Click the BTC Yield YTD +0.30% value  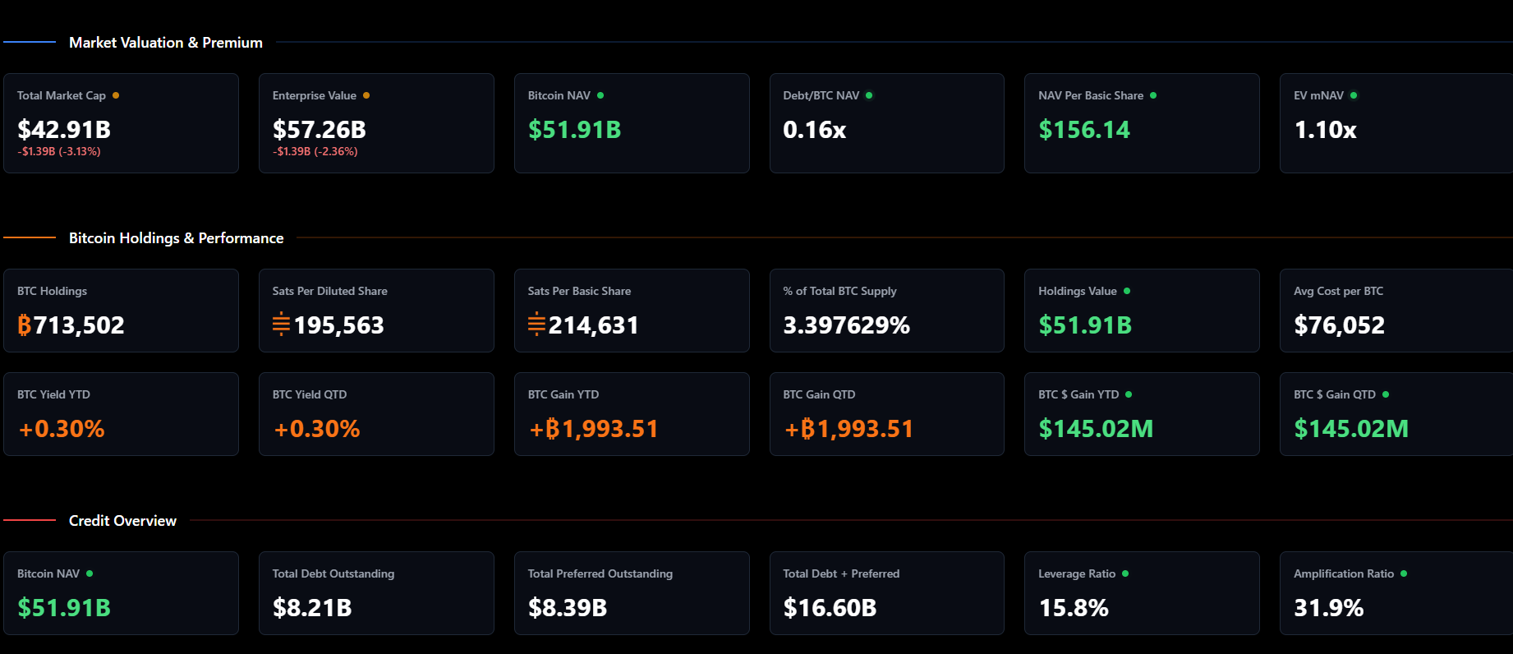pos(62,429)
